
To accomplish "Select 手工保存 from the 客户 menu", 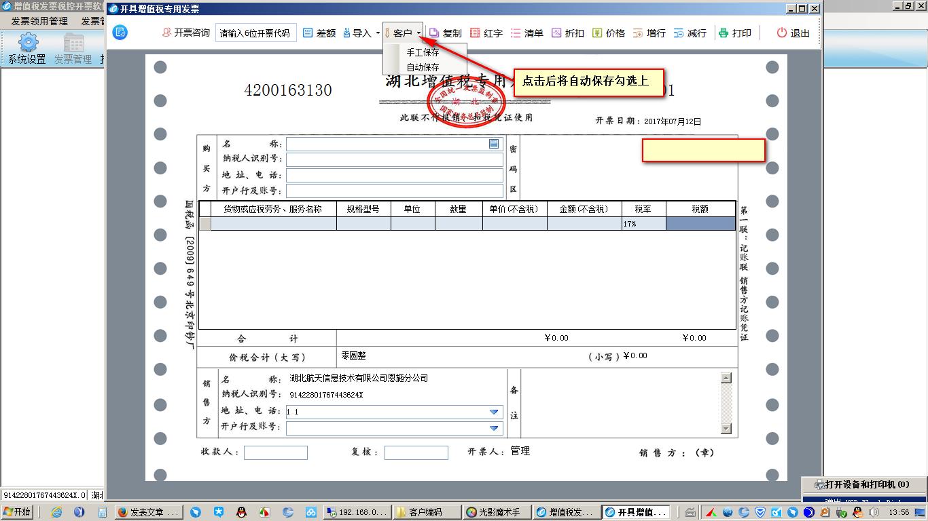I will [421, 53].
